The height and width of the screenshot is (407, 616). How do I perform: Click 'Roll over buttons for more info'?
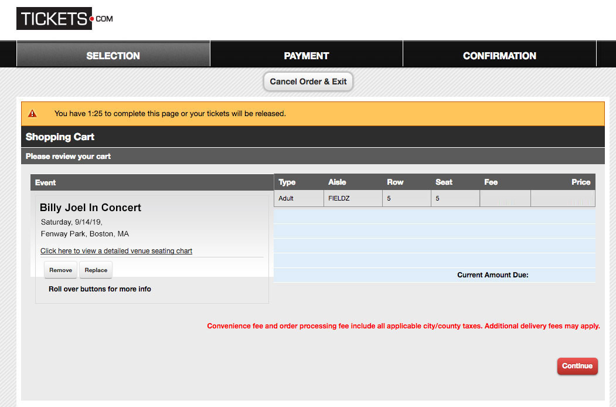(x=100, y=289)
